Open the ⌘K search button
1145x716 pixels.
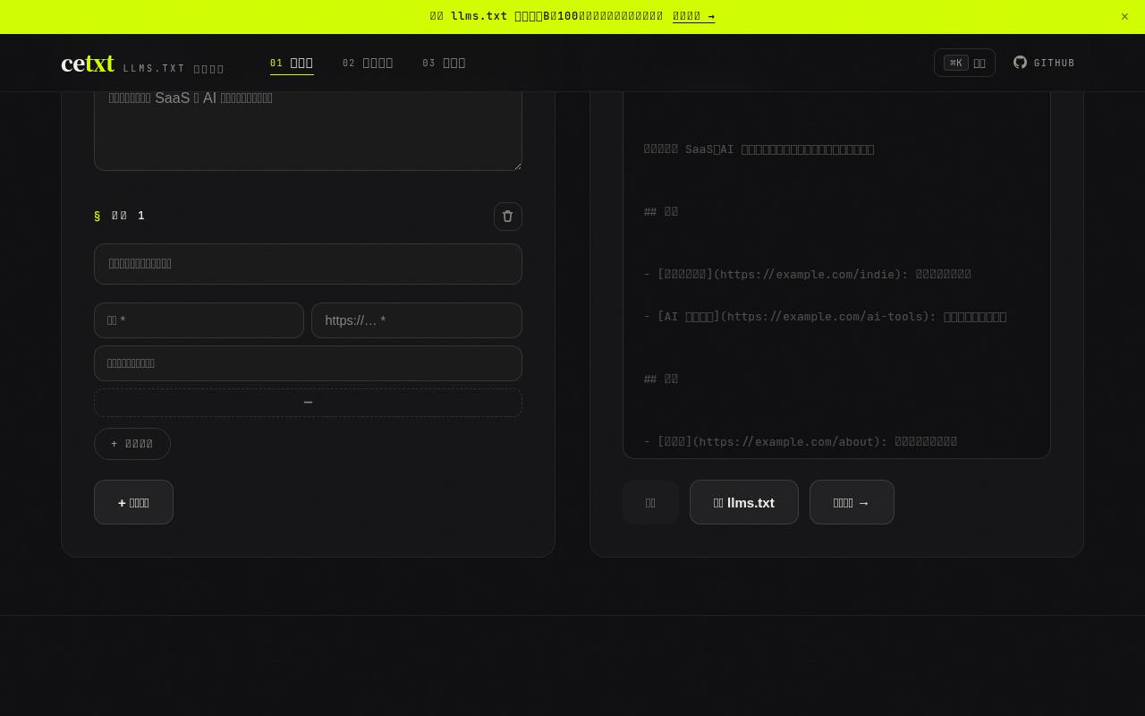pos(964,63)
